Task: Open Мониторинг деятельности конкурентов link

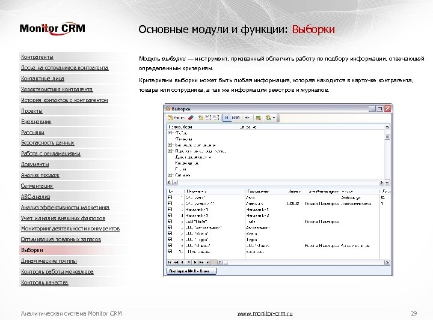Action: (x=70, y=229)
